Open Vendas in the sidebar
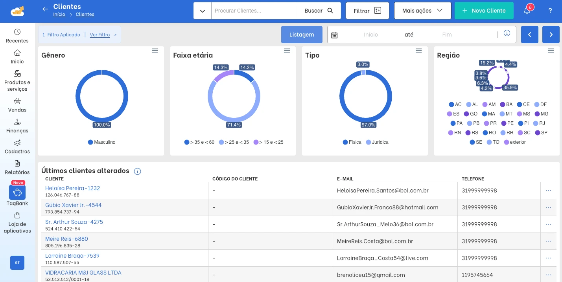 click(17, 105)
